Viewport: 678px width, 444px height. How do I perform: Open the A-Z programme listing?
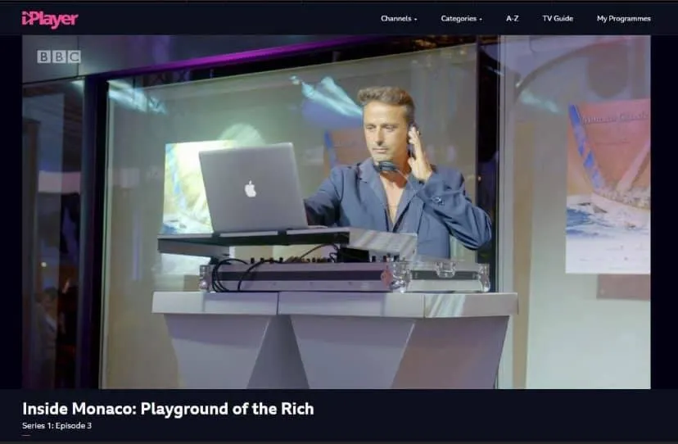point(513,18)
